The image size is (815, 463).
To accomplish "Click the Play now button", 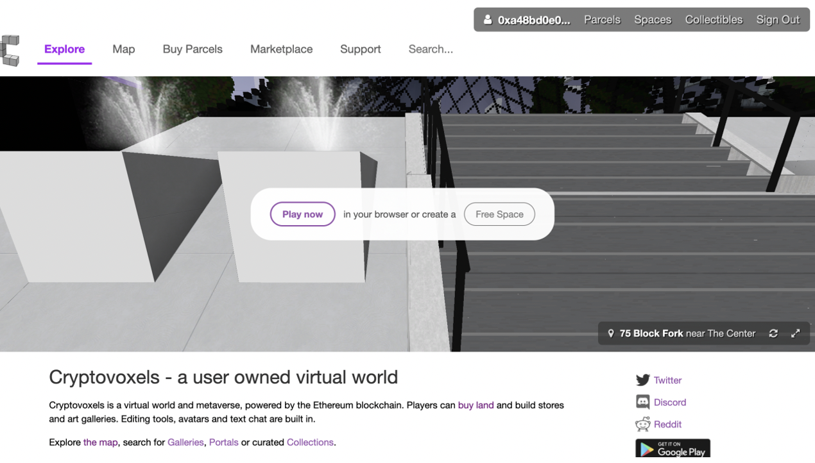I will 302,214.
